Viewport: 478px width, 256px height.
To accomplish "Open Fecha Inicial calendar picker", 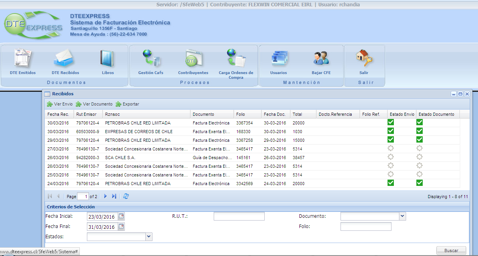I will coord(121,216).
